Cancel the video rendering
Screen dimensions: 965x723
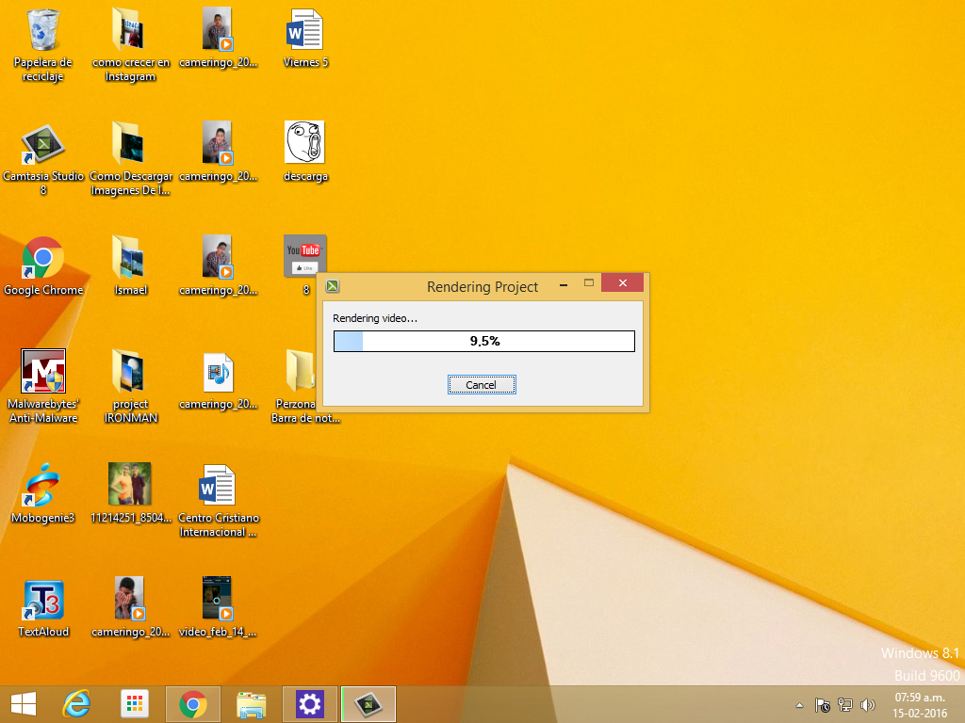coord(482,385)
